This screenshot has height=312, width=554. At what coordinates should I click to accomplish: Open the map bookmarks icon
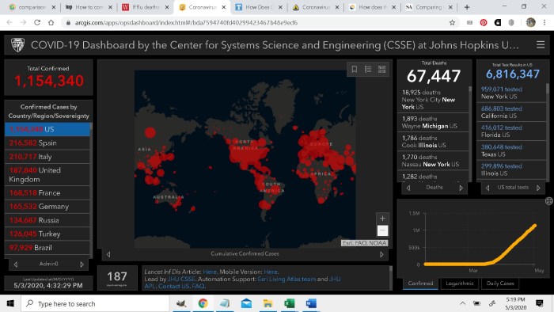(x=354, y=69)
